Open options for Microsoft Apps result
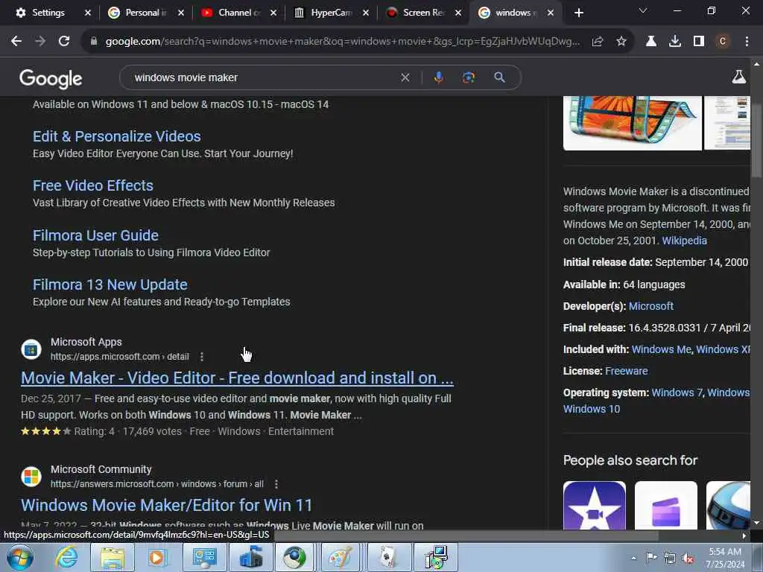The width and height of the screenshot is (763, 572). [202, 357]
